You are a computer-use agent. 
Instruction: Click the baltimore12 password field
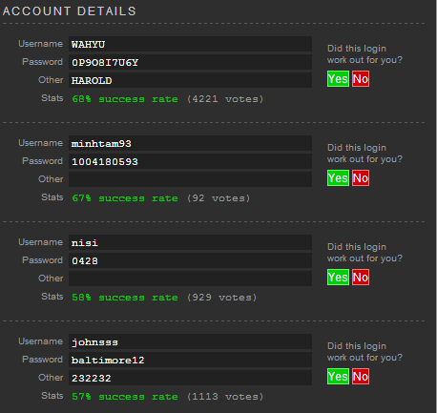(190, 360)
